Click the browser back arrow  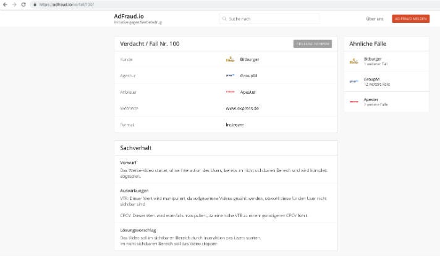click(5, 4)
